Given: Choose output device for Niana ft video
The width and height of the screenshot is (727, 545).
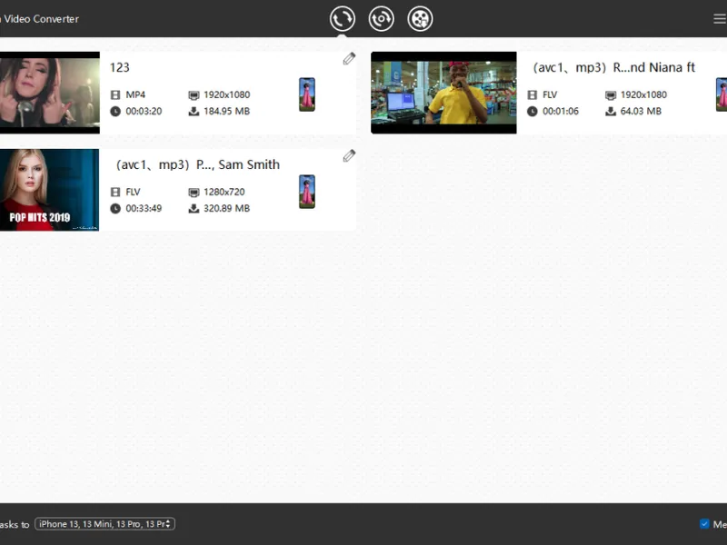Looking at the screenshot, I should click(722, 94).
